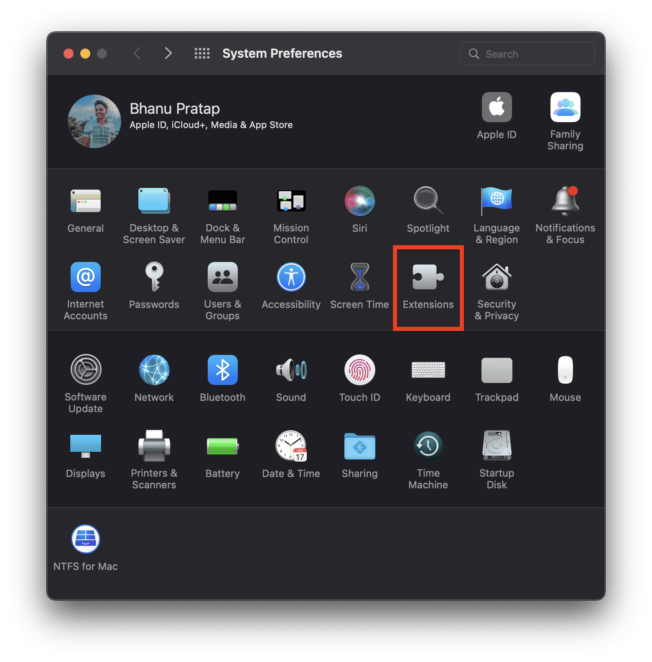Screen dimensions: 652x662
Task: Minimize with the yellow window button
Action: [x=85, y=54]
